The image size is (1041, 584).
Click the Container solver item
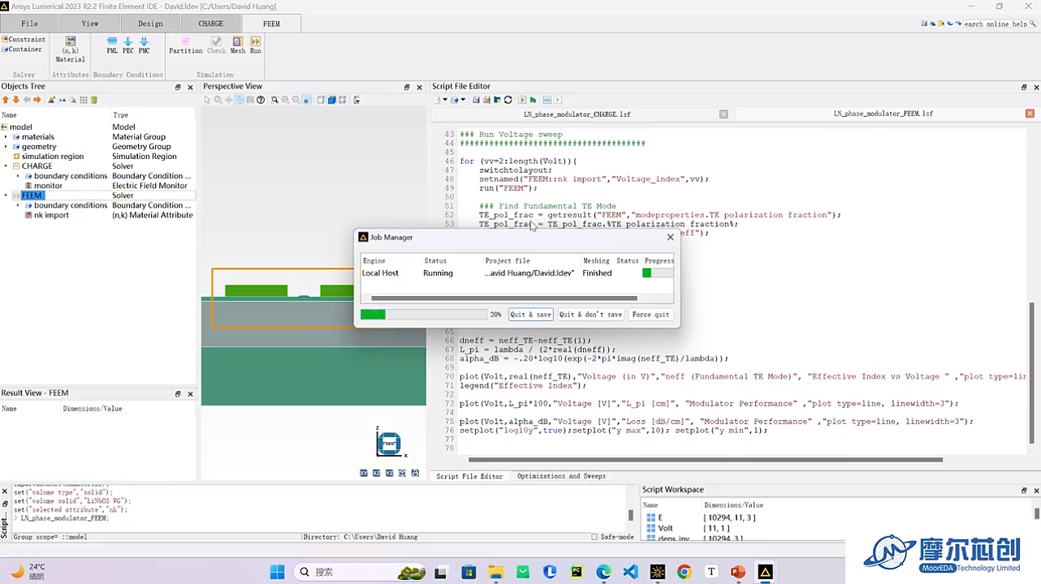point(22,49)
